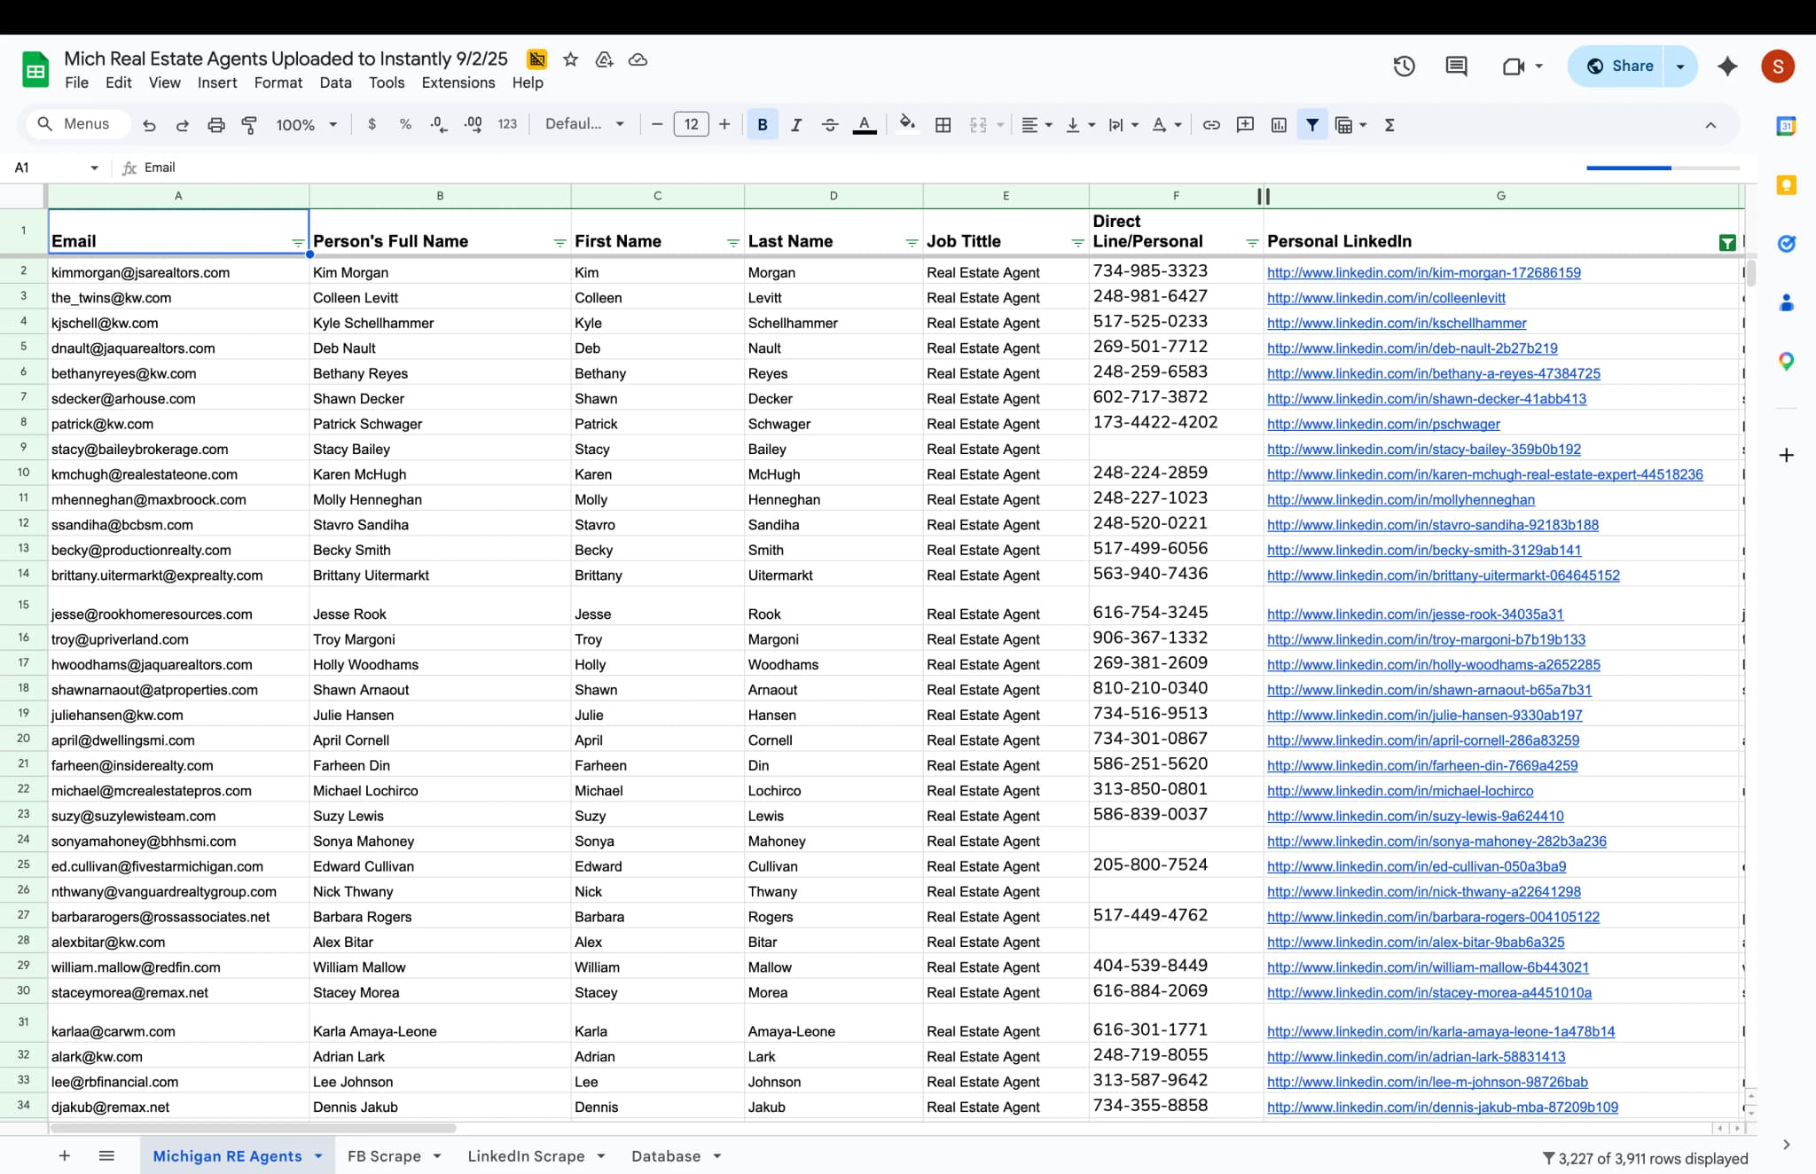Expand Michigan RE Agents tab menu
The width and height of the screenshot is (1816, 1174).
click(318, 1156)
